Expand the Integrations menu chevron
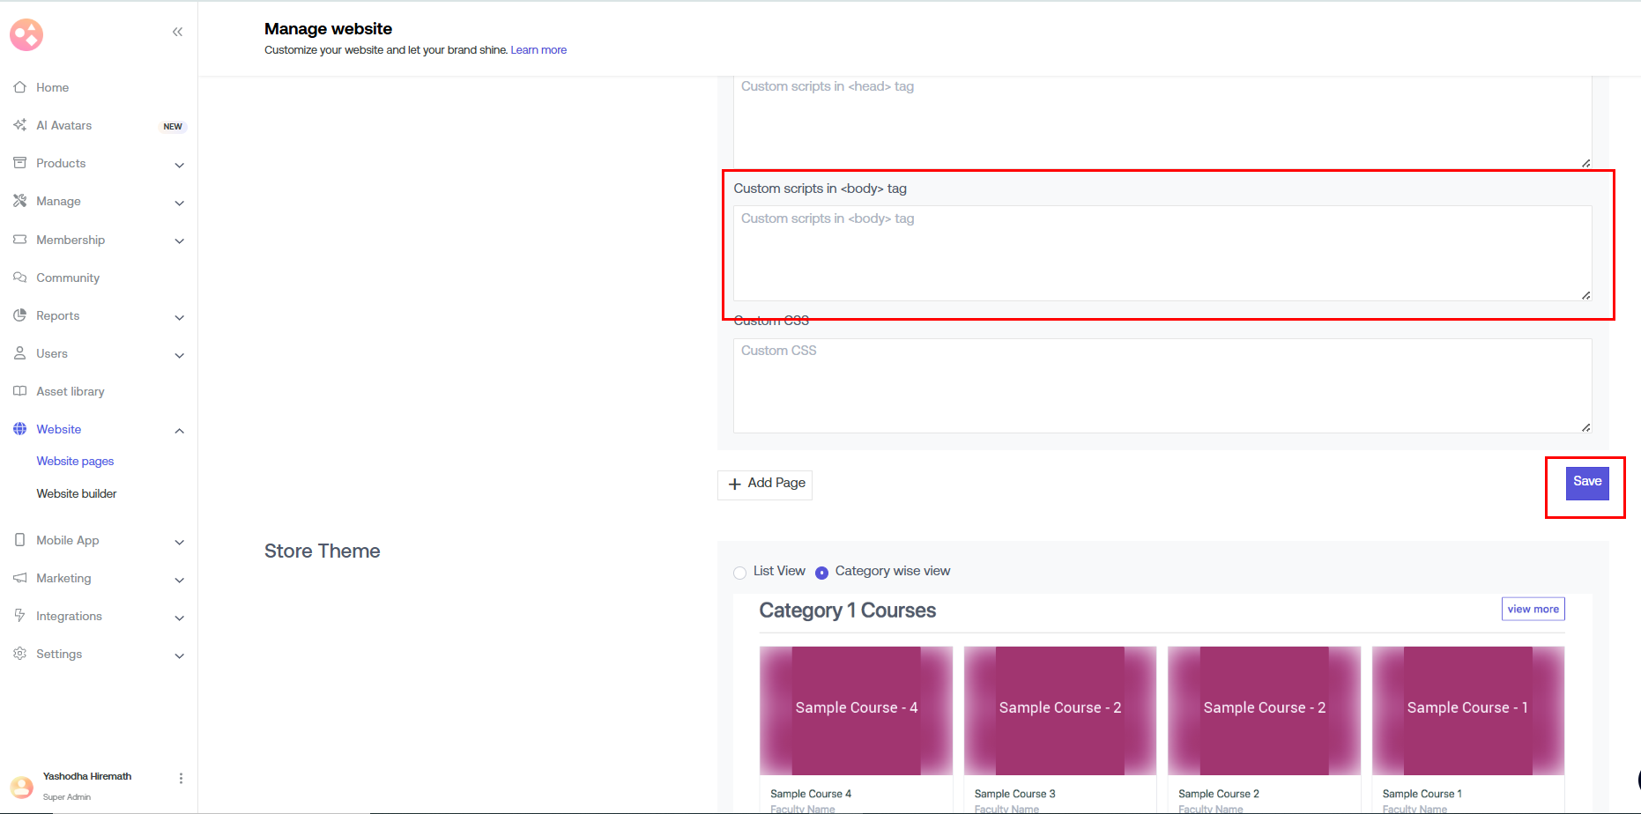The image size is (1641, 814). 179,618
